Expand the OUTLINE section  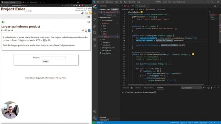[103, 117]
